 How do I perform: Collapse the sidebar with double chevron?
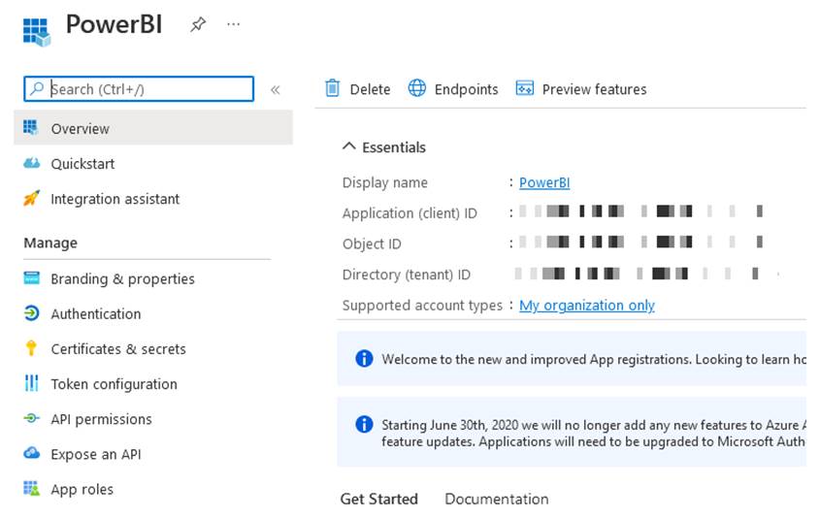click(275, 90)
